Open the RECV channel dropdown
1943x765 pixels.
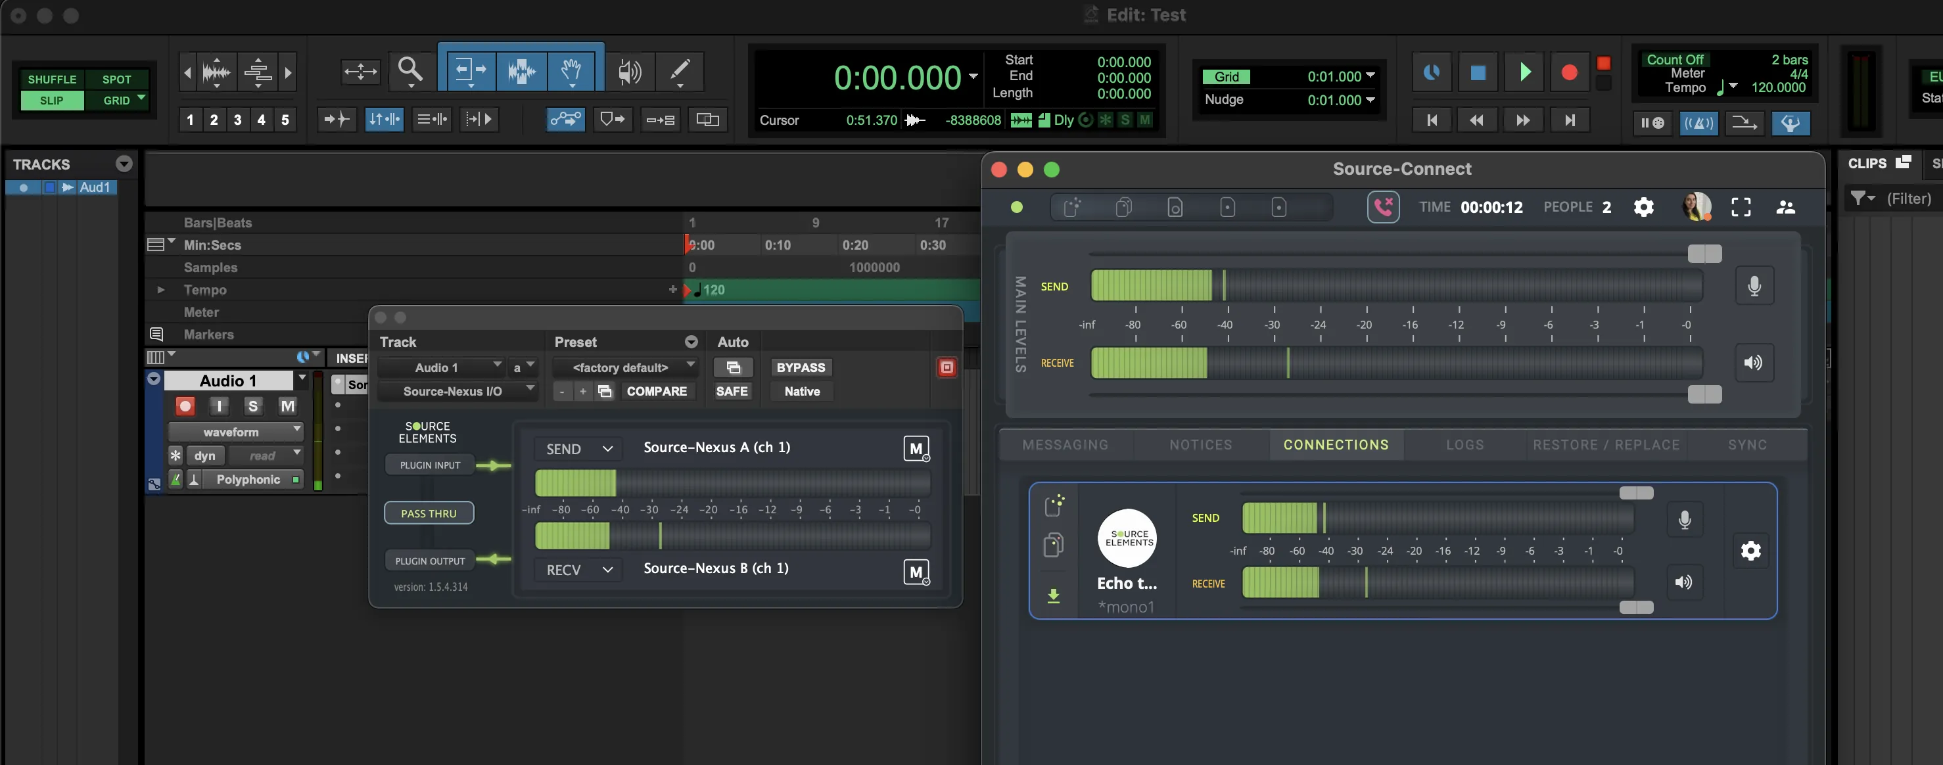(x=578, y=570)
